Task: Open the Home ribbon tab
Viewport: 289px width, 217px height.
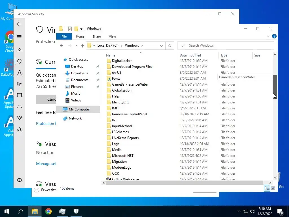Action: pos(80,36)
